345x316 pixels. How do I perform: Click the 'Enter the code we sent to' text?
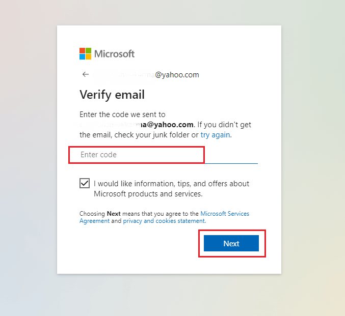(x=122, y=114)
